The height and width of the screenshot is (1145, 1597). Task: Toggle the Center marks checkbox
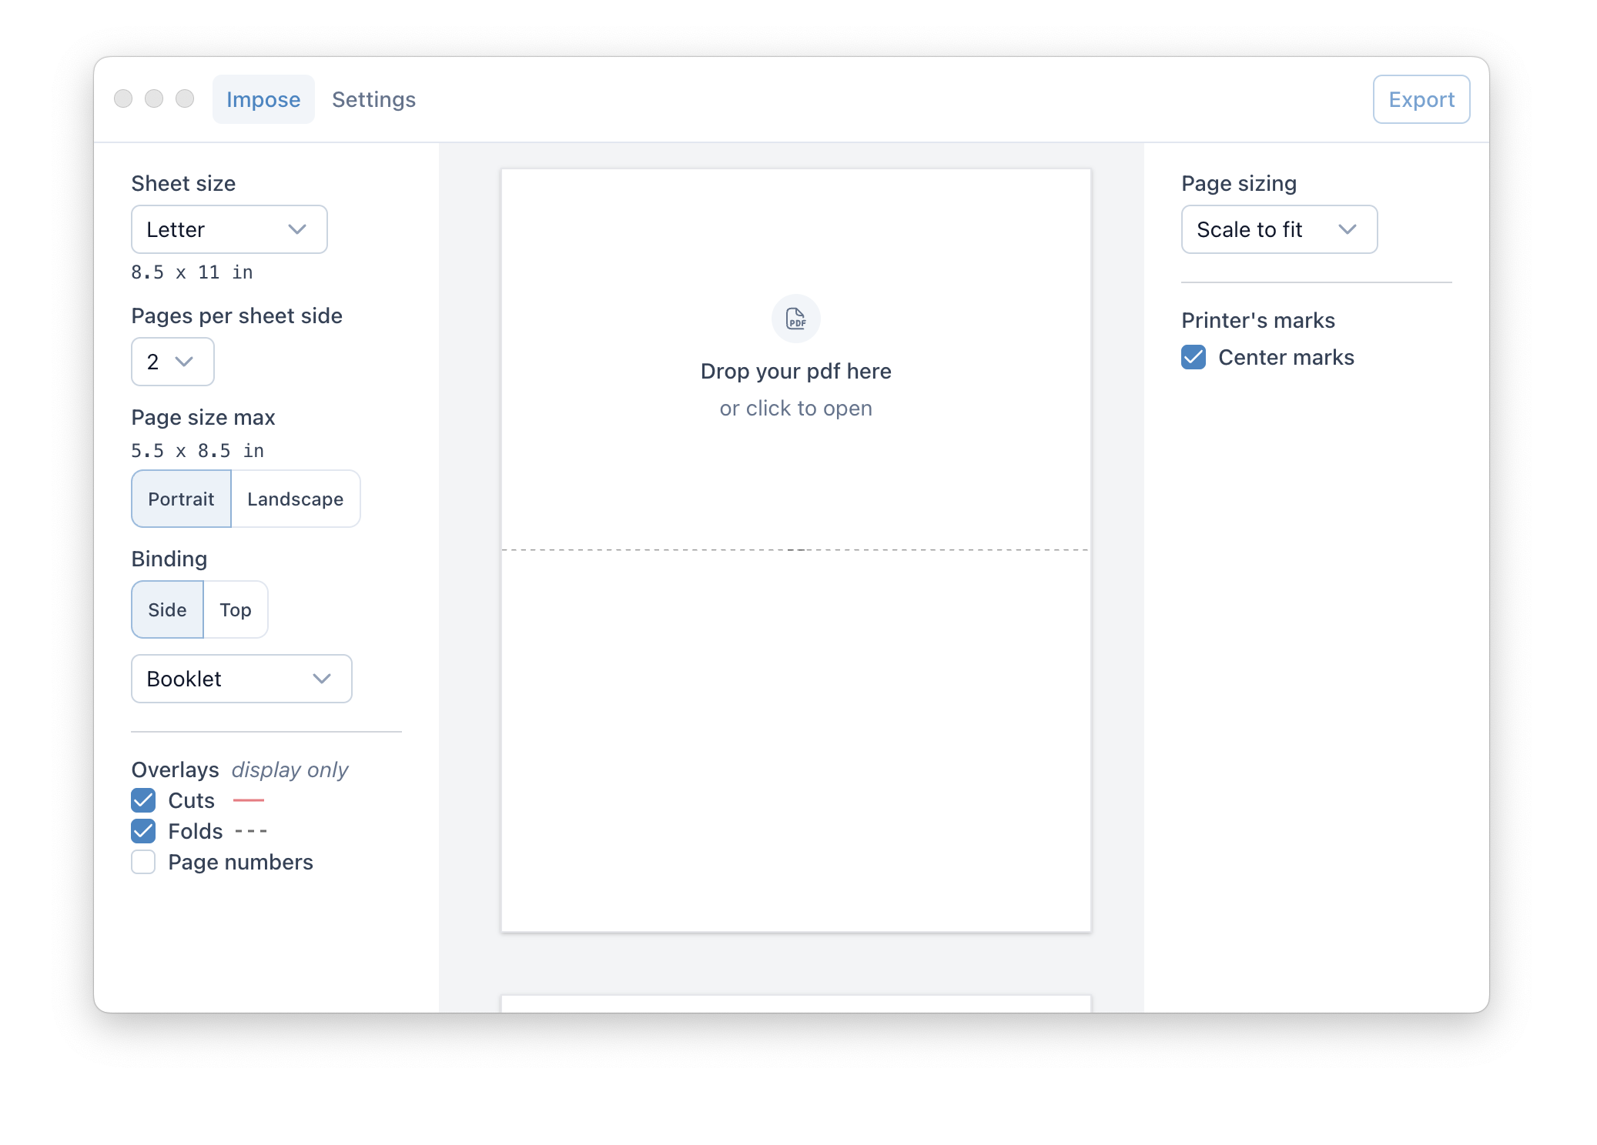[1194, 357]
